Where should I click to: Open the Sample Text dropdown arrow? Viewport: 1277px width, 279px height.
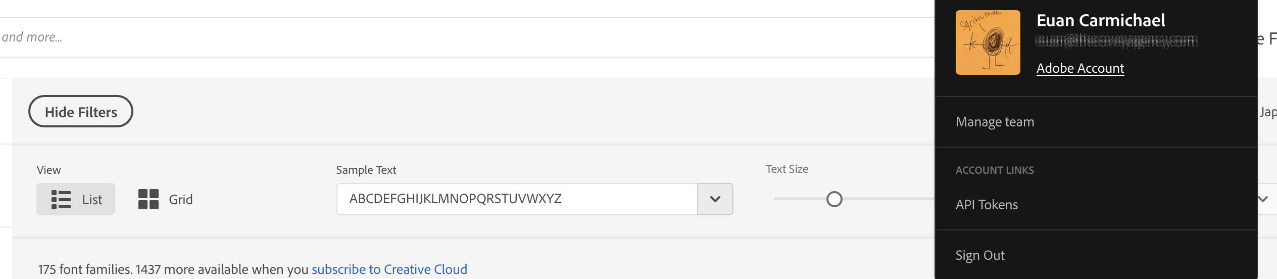[x=715, y=199]
